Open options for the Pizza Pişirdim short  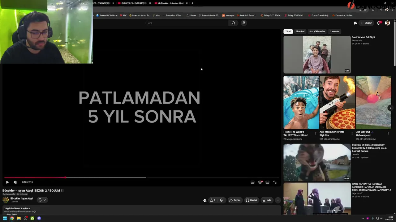[x=352, y=134]
